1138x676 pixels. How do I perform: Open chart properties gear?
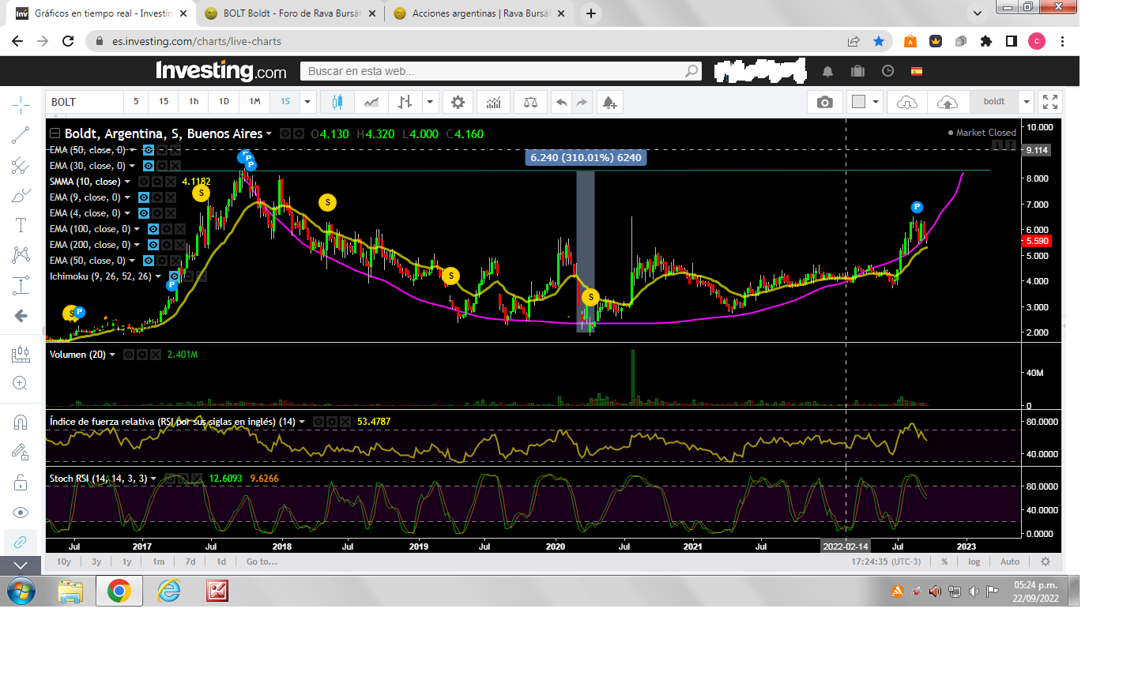coord(458,102)
